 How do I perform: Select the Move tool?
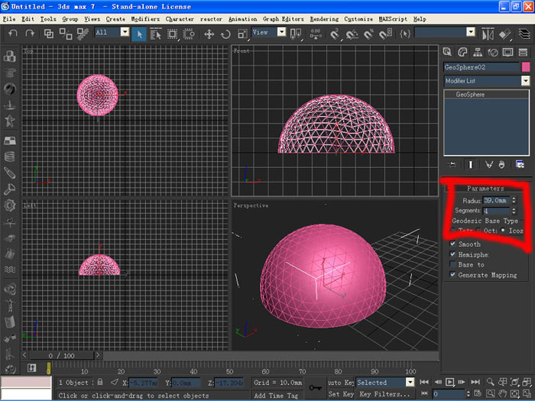(x=209, y=34)
